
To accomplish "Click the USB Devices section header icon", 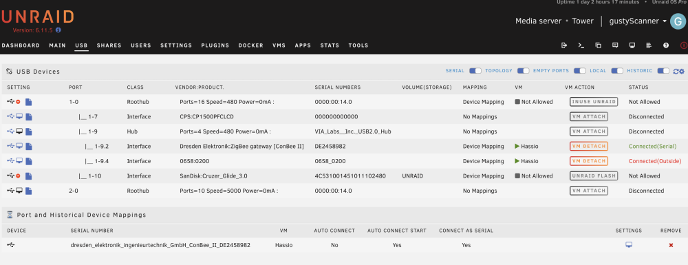I will tap(9, 71).
